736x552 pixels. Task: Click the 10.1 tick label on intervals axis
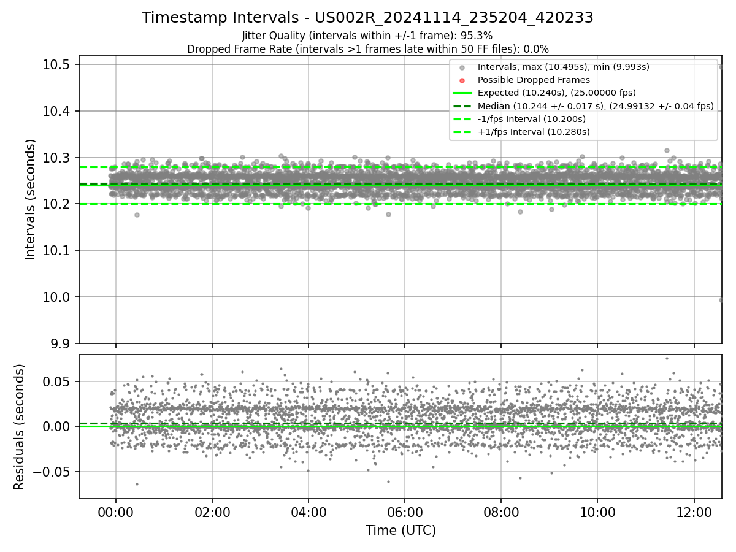click(56, 251)
